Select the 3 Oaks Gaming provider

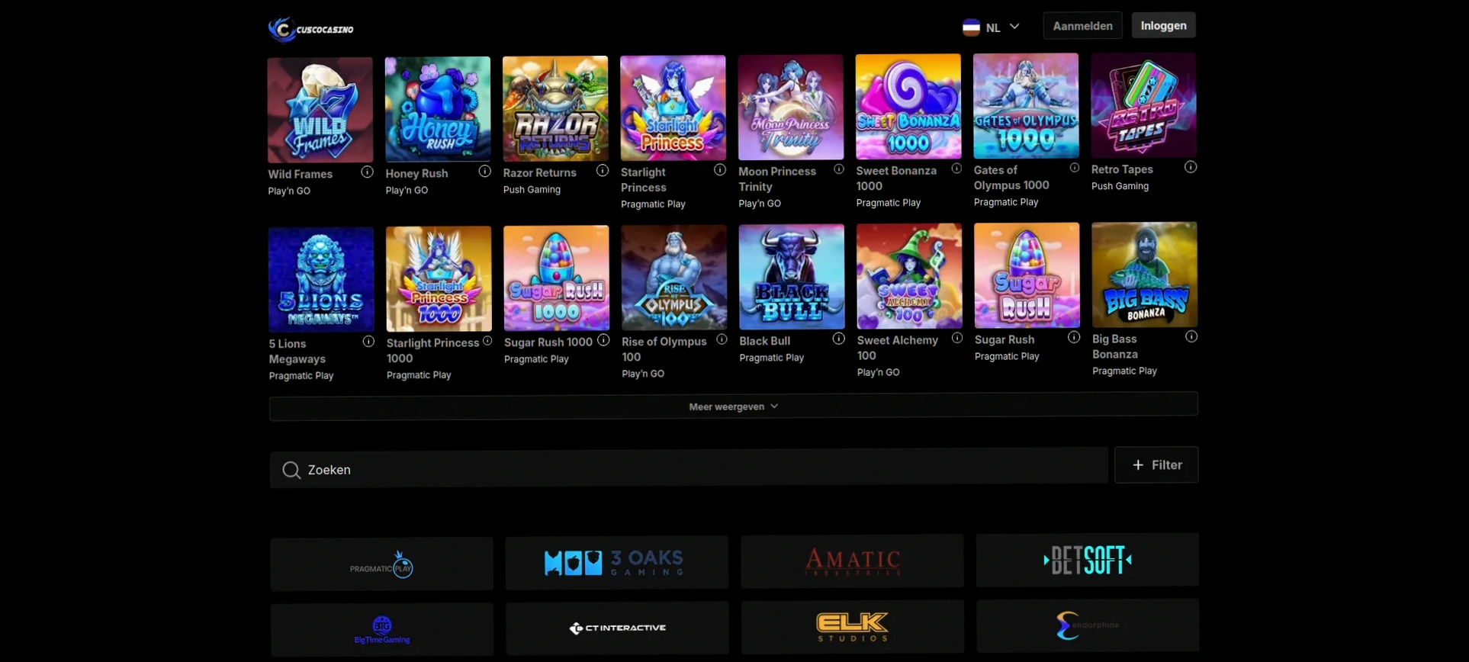(616, 562)
